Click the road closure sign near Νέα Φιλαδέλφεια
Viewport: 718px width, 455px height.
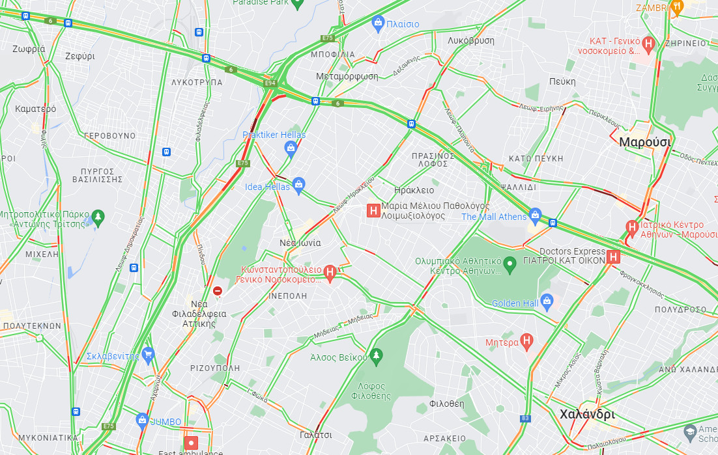[x=218, y=291]
